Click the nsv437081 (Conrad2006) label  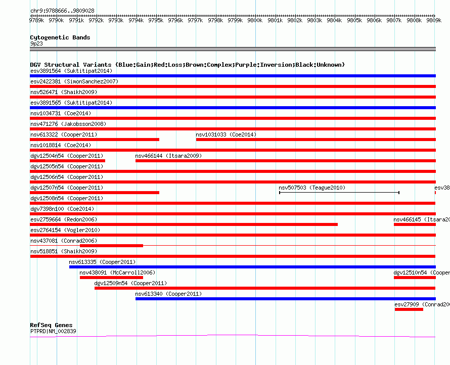click(64, 241)
